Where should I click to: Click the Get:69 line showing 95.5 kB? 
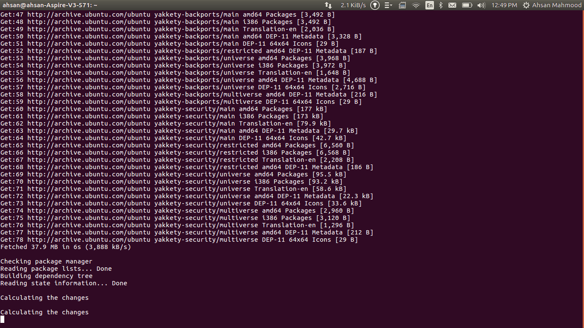pos(174,174)
